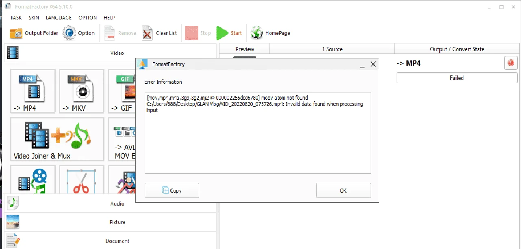Screen dimensions: 521x249
Task: Click the Output / Convert State header
Action: pyautogui.click(x=457, y=49)
